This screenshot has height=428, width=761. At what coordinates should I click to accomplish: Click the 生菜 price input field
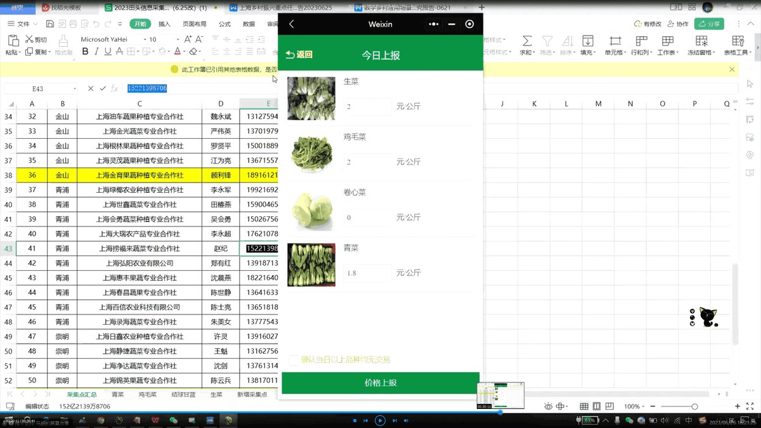(367, 107)
